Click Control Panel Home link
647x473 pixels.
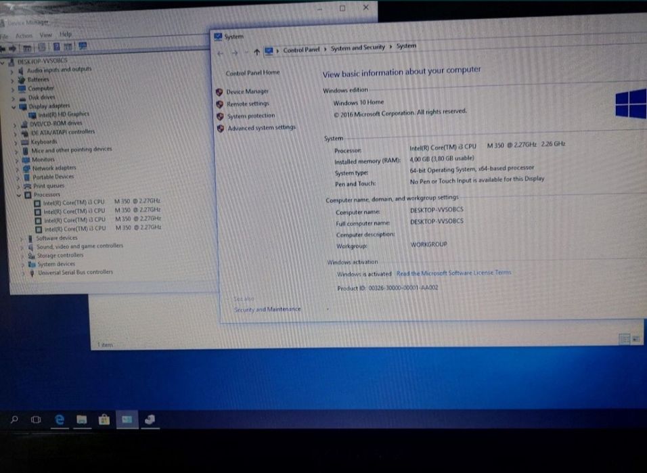pos(252,72)
